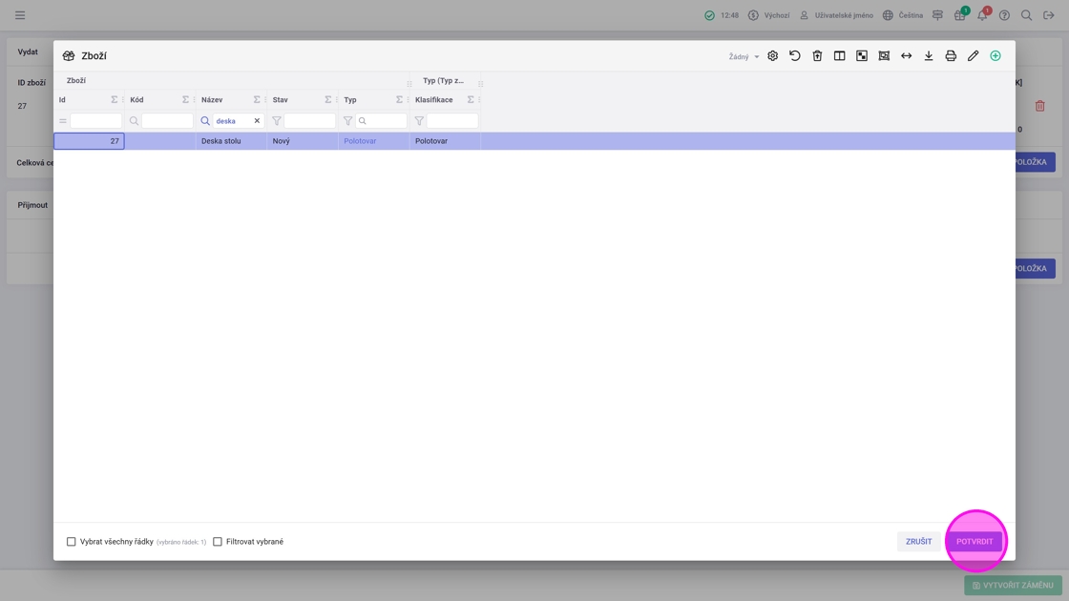This screenshot has height=601, width=1069.
Task: Click the Kód filter input field
Action: click(x=167, y=120)
